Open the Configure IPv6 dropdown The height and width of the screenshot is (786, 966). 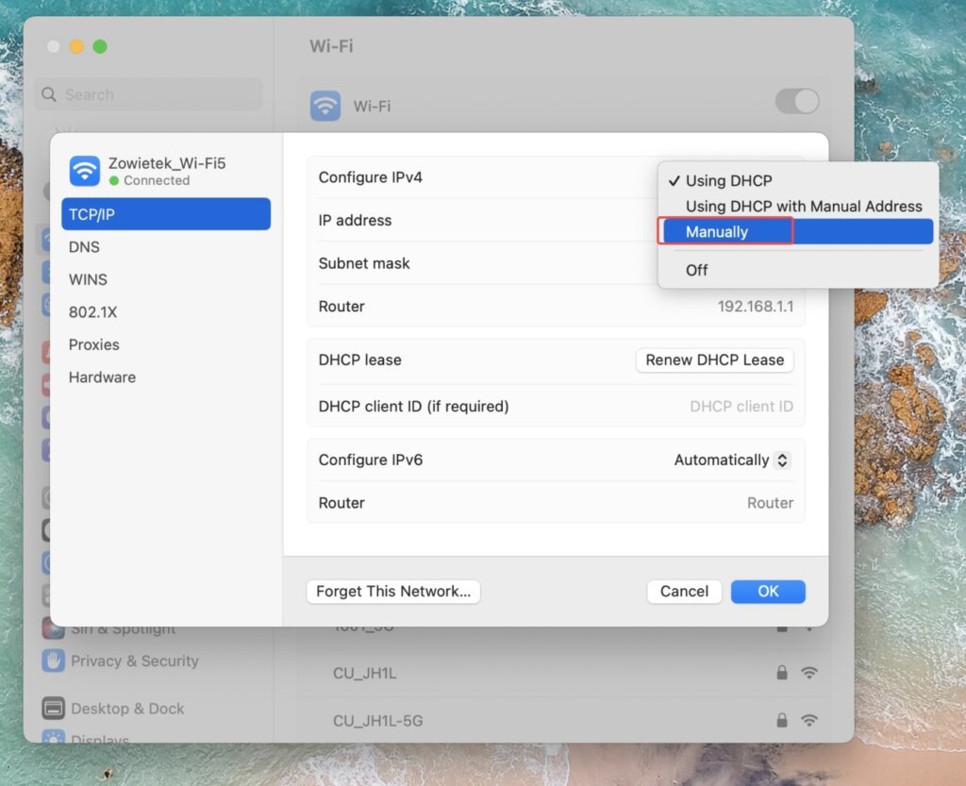731,460
